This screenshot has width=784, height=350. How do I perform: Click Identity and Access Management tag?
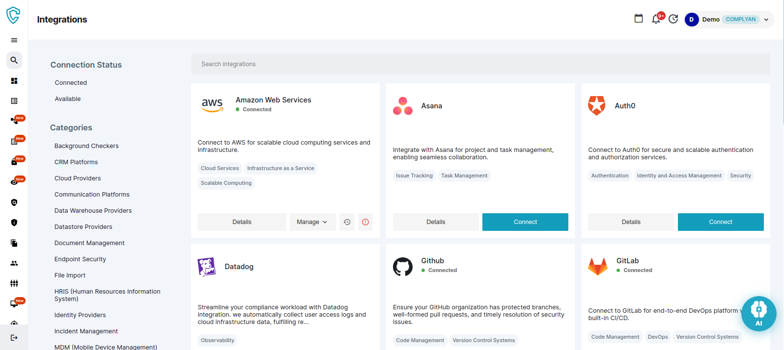679,176
